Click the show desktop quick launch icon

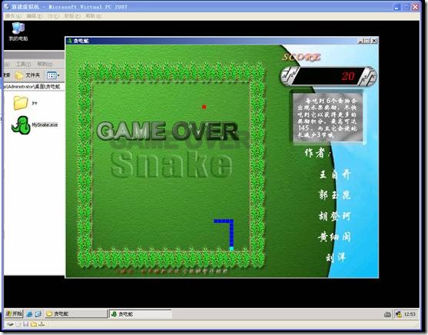38,314
